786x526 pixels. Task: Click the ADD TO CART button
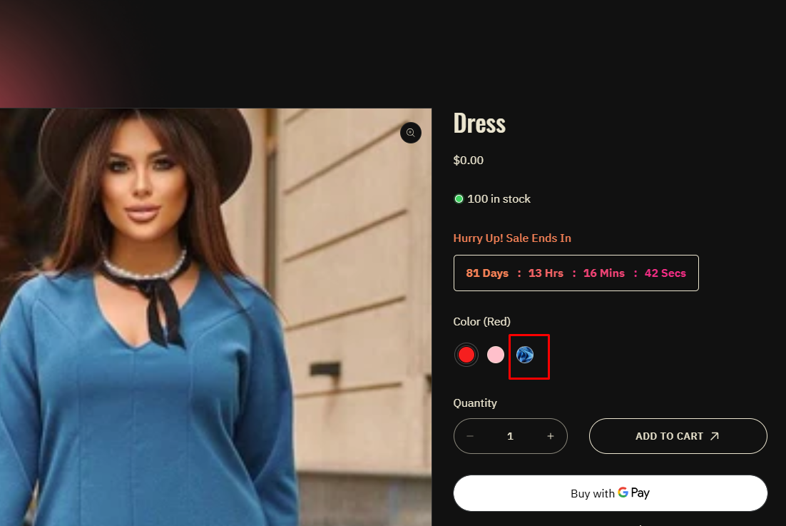[x=678, y=436]
